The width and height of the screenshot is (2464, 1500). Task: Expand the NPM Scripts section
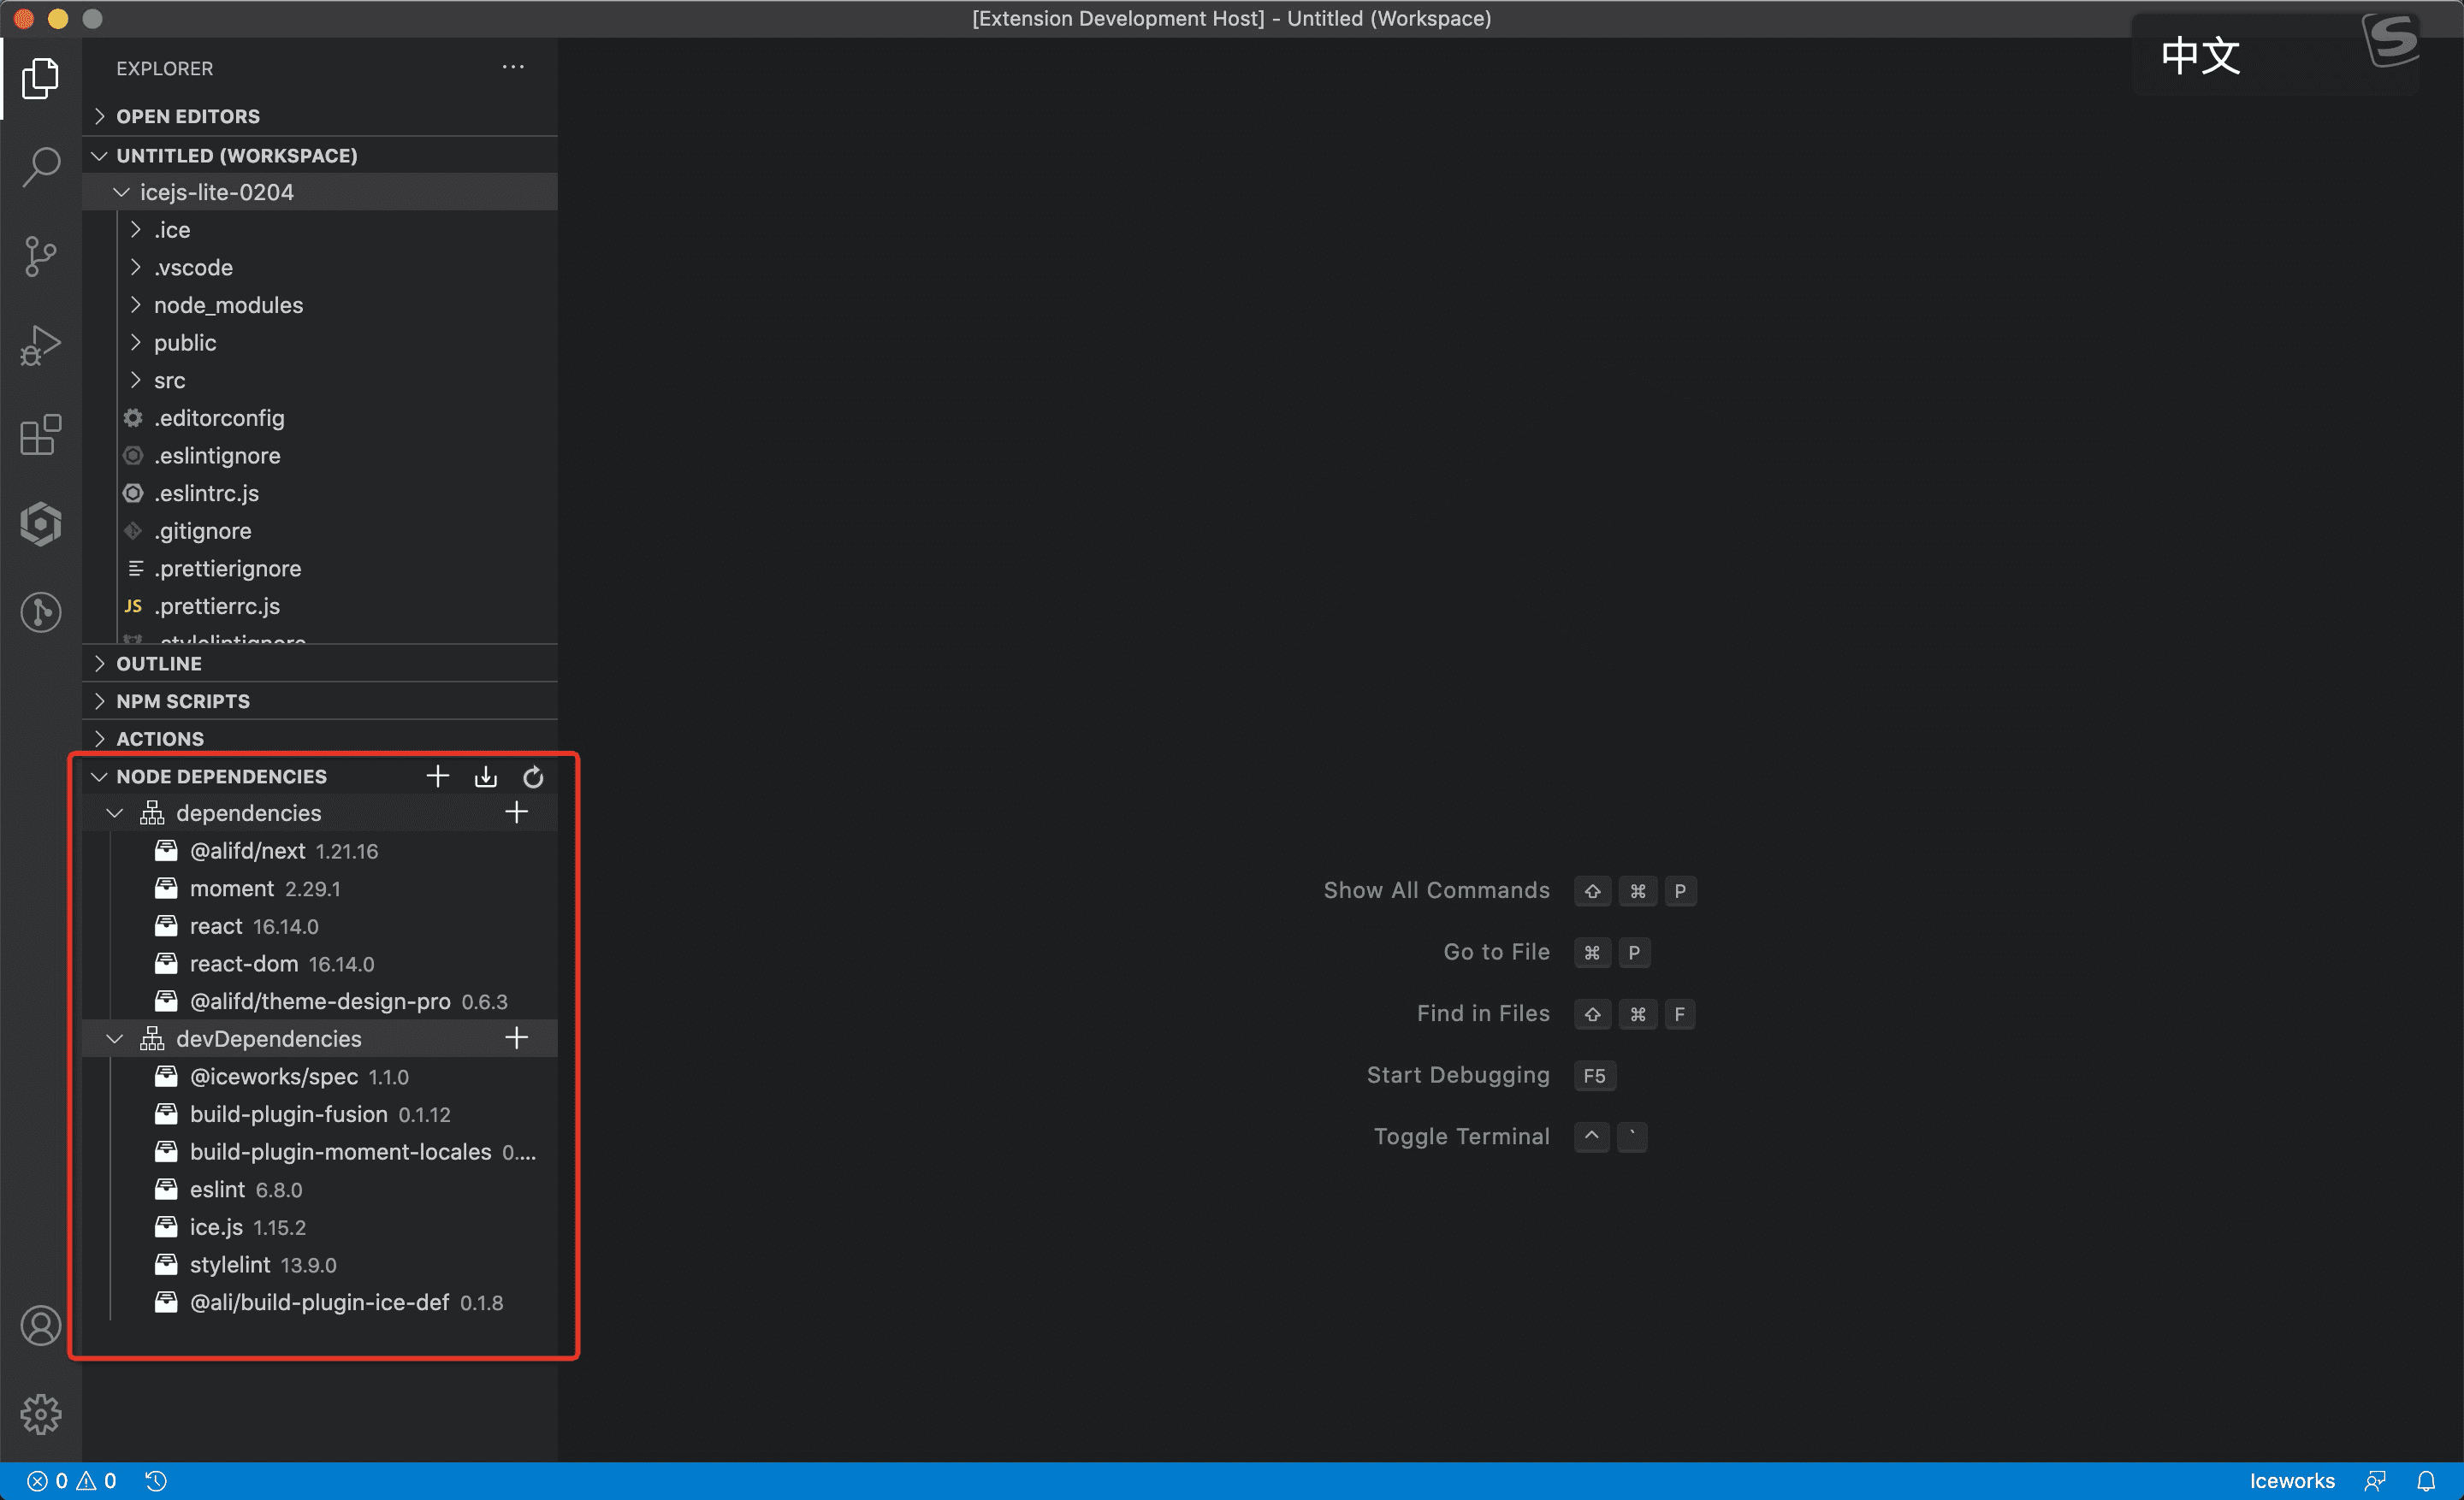click(x=320, y=701)
